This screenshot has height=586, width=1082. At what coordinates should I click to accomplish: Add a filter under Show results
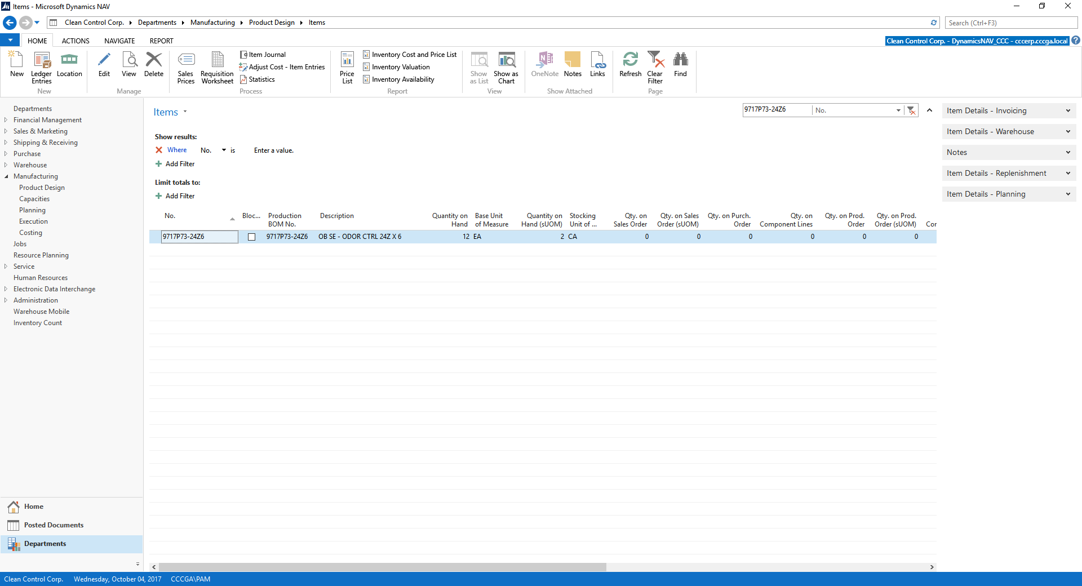(x=175, y=164)
